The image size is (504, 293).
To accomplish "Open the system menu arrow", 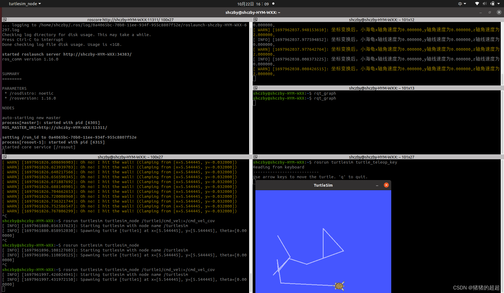I will tap(499, 4).
